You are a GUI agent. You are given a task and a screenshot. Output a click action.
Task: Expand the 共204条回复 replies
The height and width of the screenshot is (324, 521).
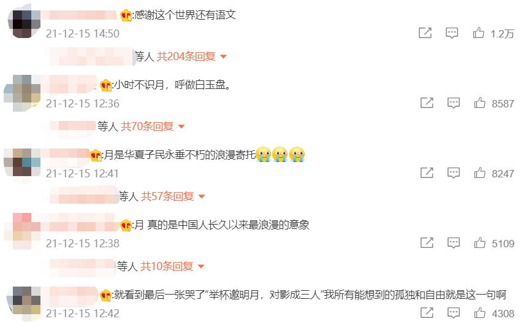click(192, 56)
